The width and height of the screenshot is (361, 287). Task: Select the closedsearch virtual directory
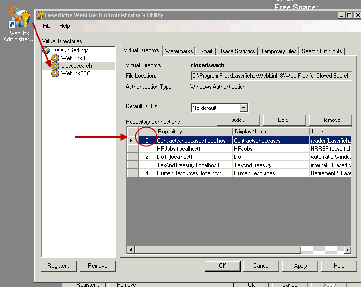(77, 66)
